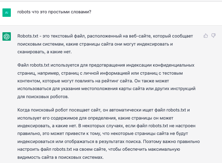Click the thumbs down icon on the response

pos(213,36)
